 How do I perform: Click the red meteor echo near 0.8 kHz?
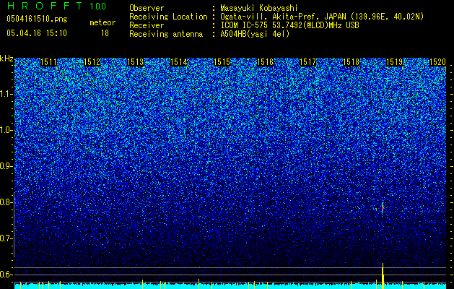[x=383, y=208]
